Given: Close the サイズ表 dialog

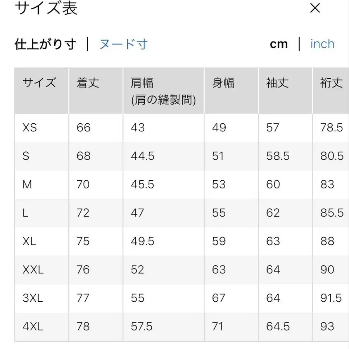Looking at the screenshot, I should click(315, 9).
